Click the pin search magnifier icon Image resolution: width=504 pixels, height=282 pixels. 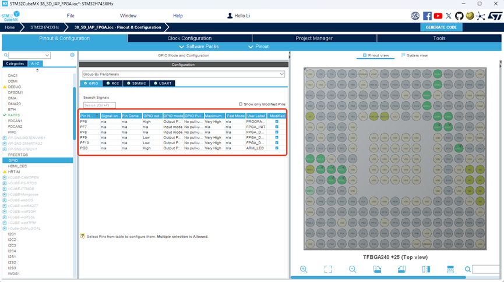[468, 269]
